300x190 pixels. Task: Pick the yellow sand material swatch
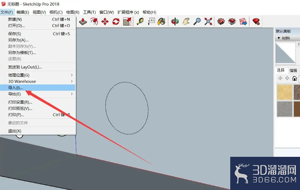point(285,92)
